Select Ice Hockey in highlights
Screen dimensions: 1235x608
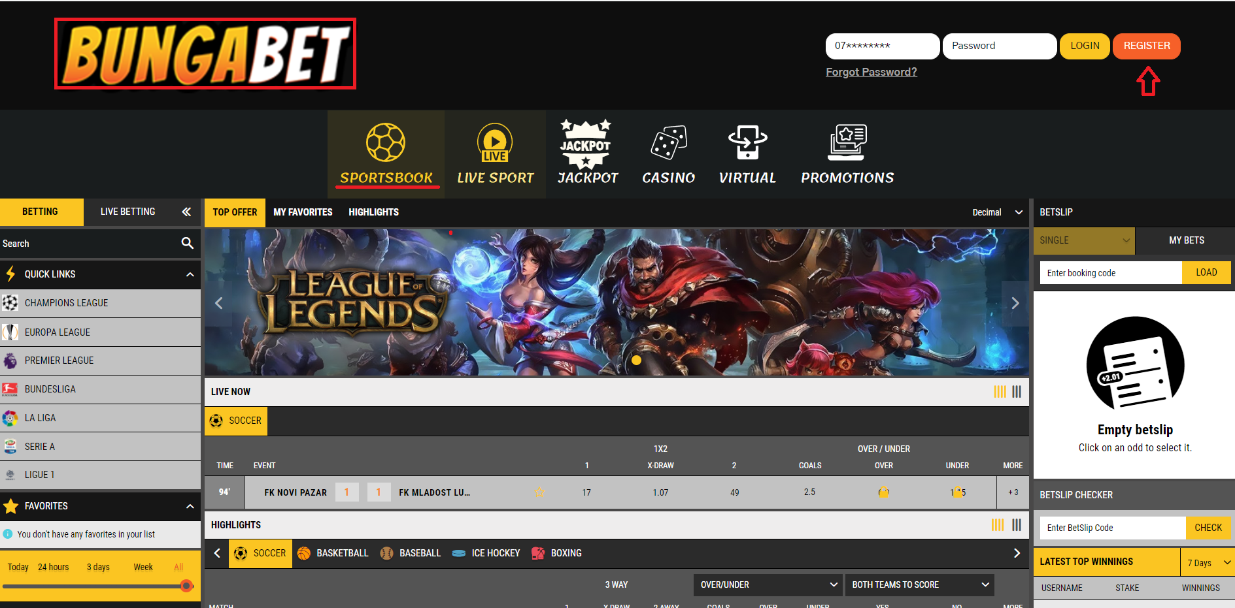coord(486,553)
